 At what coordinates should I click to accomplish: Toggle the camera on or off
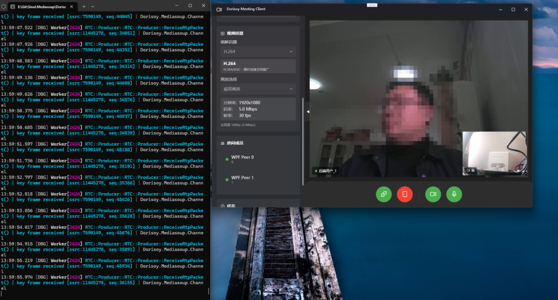click(433, 194)
